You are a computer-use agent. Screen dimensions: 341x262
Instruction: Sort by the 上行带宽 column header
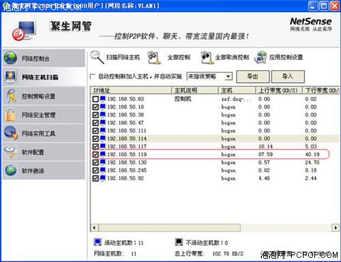(278, 91)
